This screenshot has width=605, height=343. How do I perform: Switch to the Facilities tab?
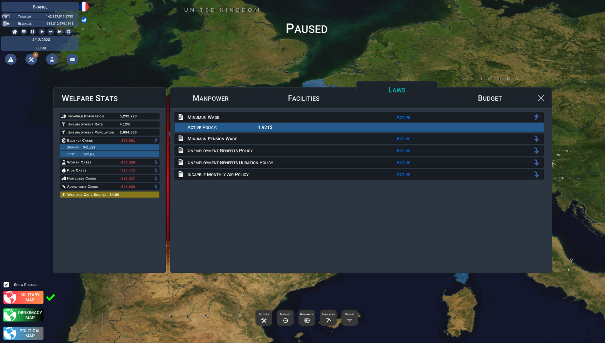[x=303, y=98]
